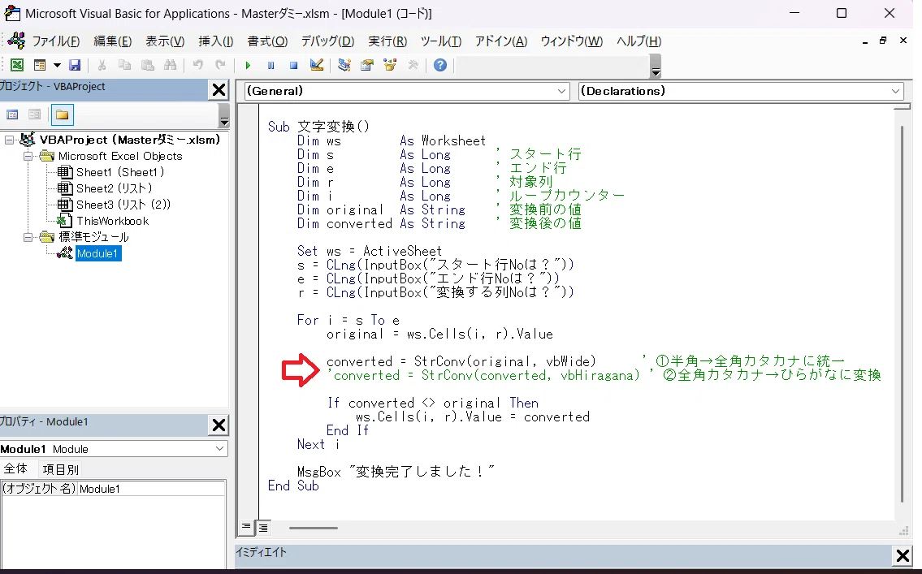Viewport: 922px width, 574px height.
Task: Toggle Full Module View button at code bottom
Action: (263, 528)
